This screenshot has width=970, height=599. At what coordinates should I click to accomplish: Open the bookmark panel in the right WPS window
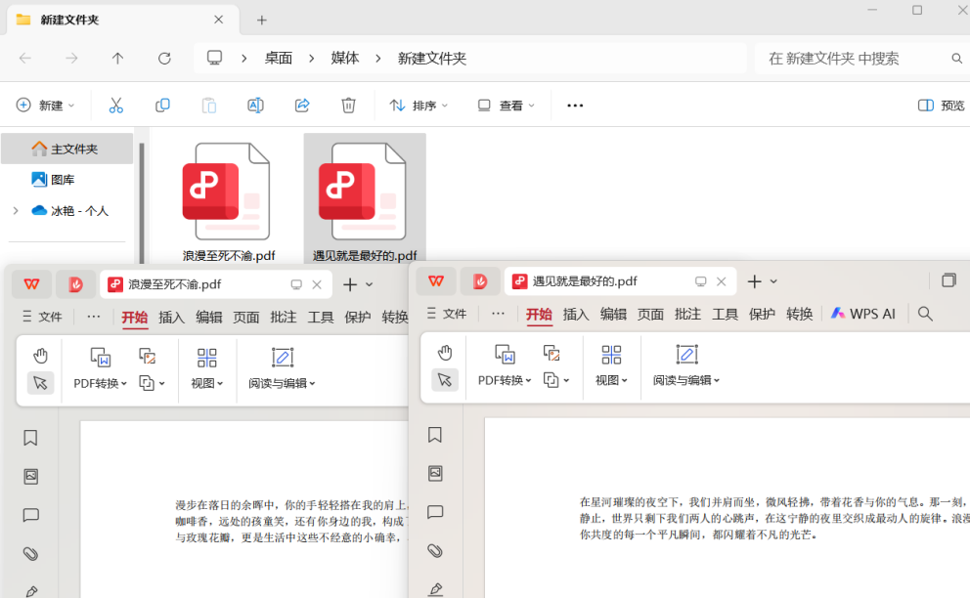[x=435, y=435]
